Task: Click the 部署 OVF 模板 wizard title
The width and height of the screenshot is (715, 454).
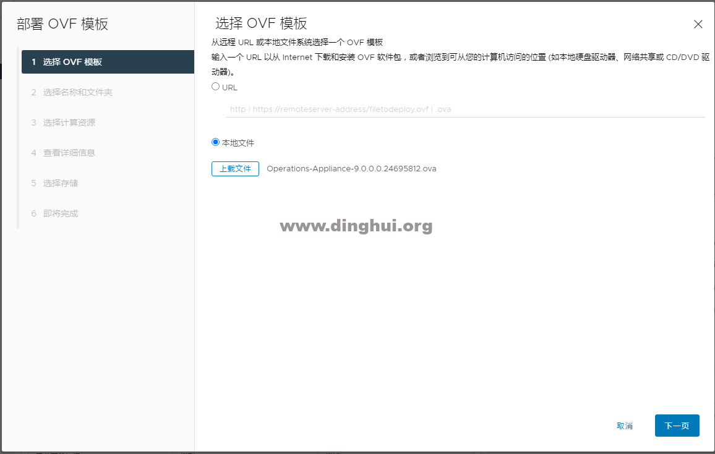Action: coord(62,24)
